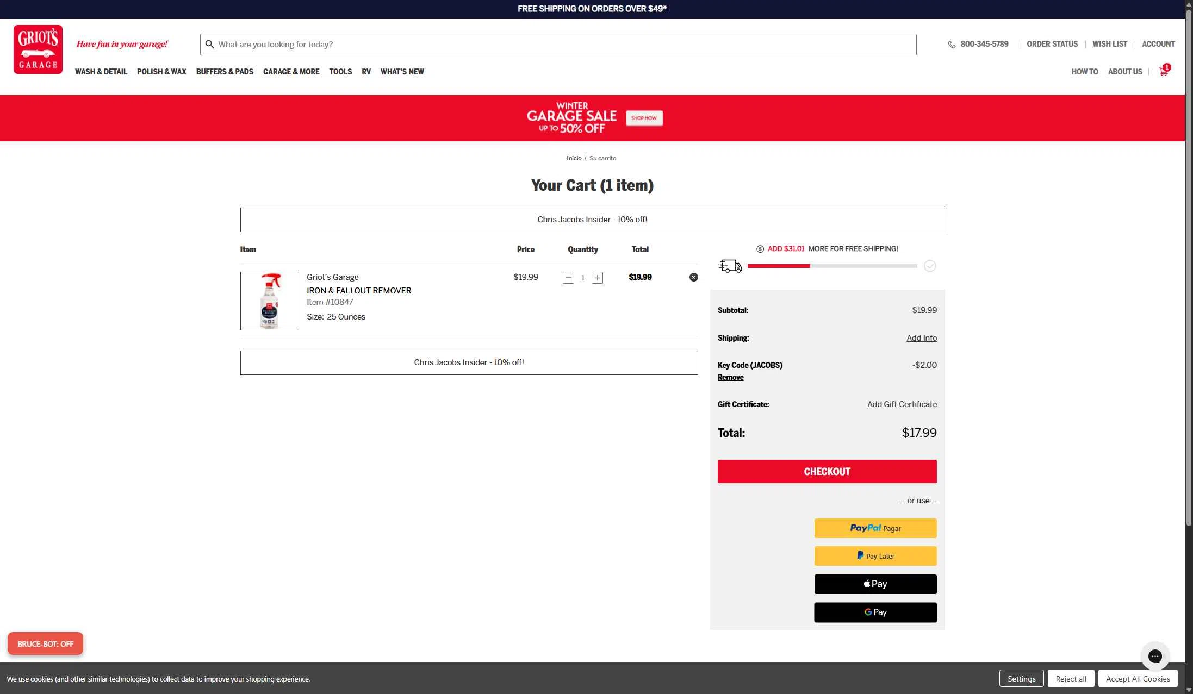Pay with Apple Pay
This screenshot has width=1193, height=694.
click(x=875, y=584)
